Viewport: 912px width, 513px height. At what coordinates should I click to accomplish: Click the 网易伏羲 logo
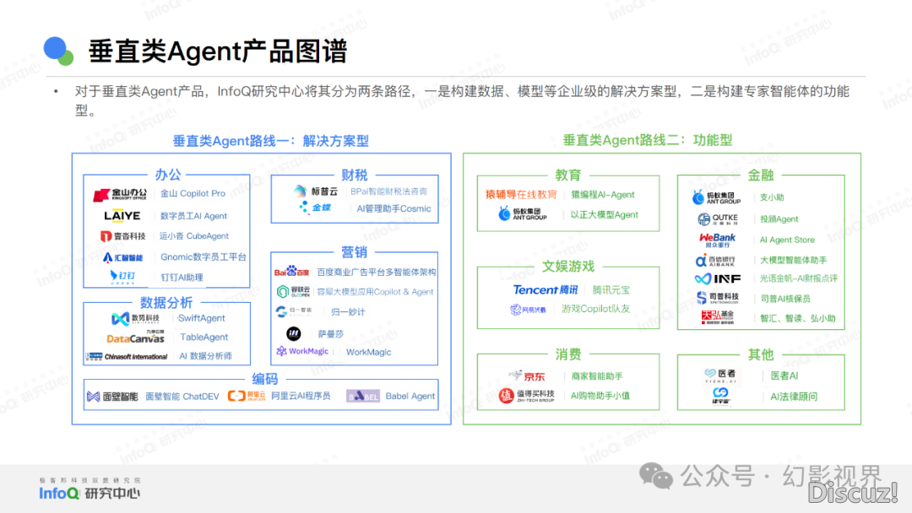(x=528, y=309)
